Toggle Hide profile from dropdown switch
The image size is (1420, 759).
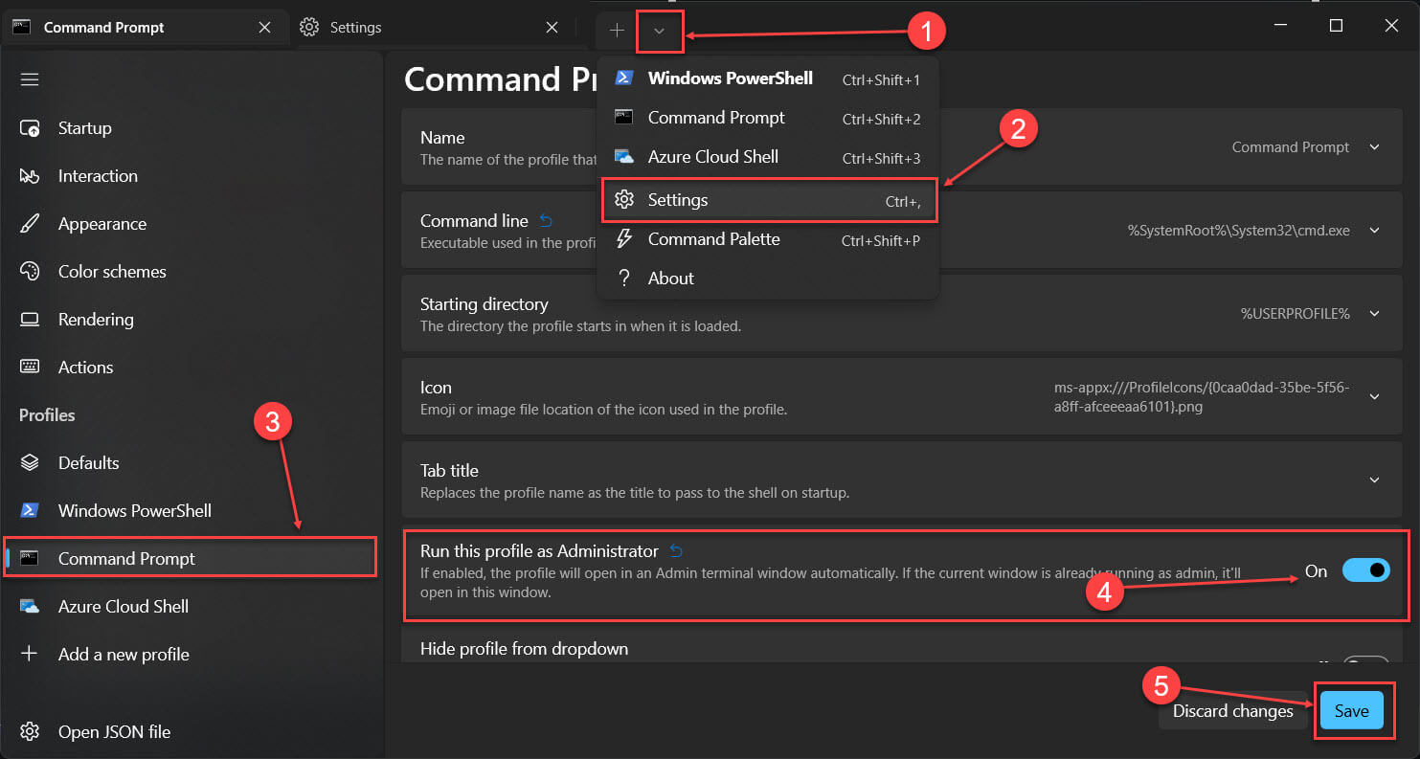click(1365, 660)
